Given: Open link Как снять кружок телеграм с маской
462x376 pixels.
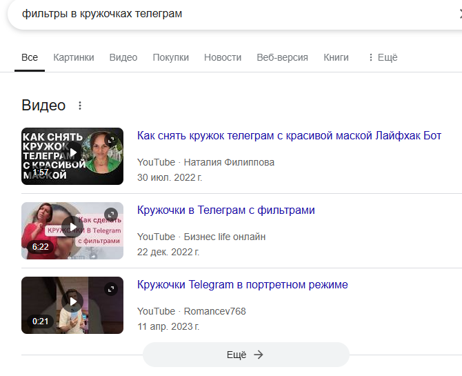Looking at the screenshot, I should click(289, 136).
